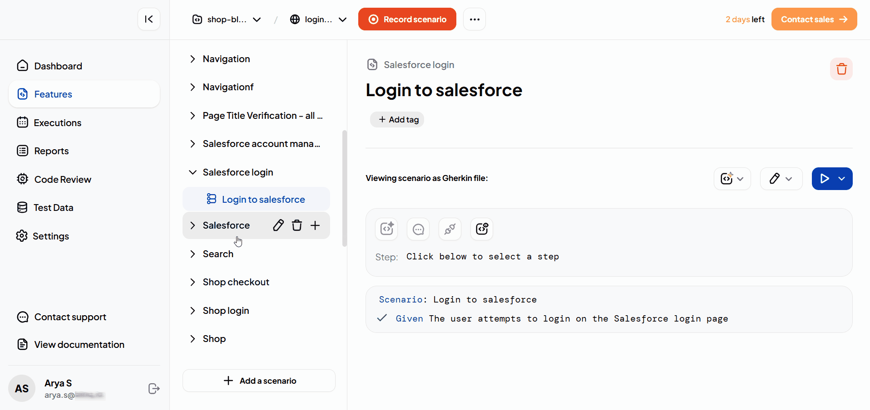The height and width of the screenshot is (410, 870).
Task: Open the Executions page in sidebar
Action: click(58, 123)
